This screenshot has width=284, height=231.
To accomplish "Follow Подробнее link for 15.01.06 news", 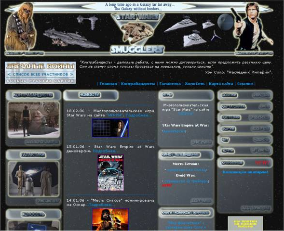I will point(106,151).
